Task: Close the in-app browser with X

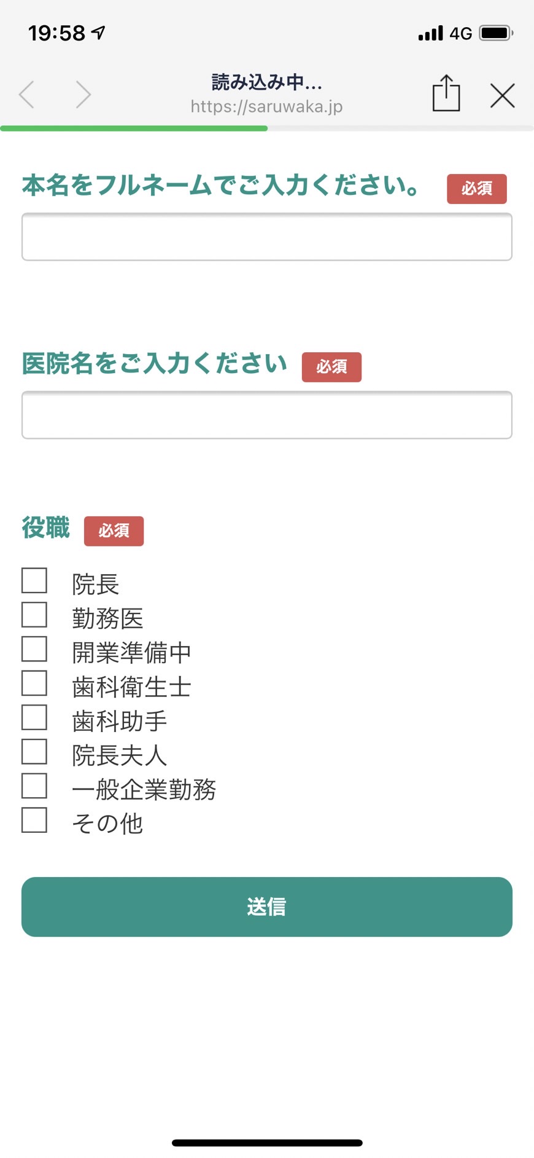Action: (503, 95)
